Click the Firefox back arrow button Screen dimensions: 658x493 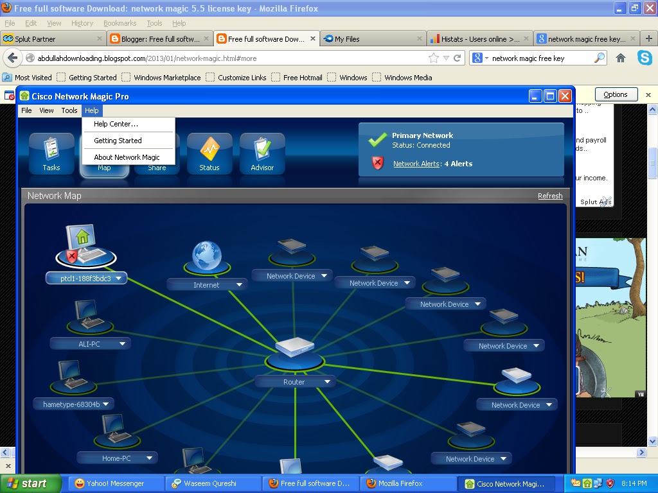click(13, 58)
